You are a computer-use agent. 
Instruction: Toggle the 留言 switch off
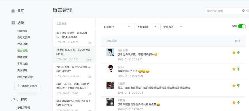coord(242,26)
